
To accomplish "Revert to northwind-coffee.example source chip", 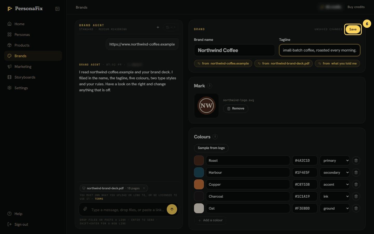I will [223, 63].
